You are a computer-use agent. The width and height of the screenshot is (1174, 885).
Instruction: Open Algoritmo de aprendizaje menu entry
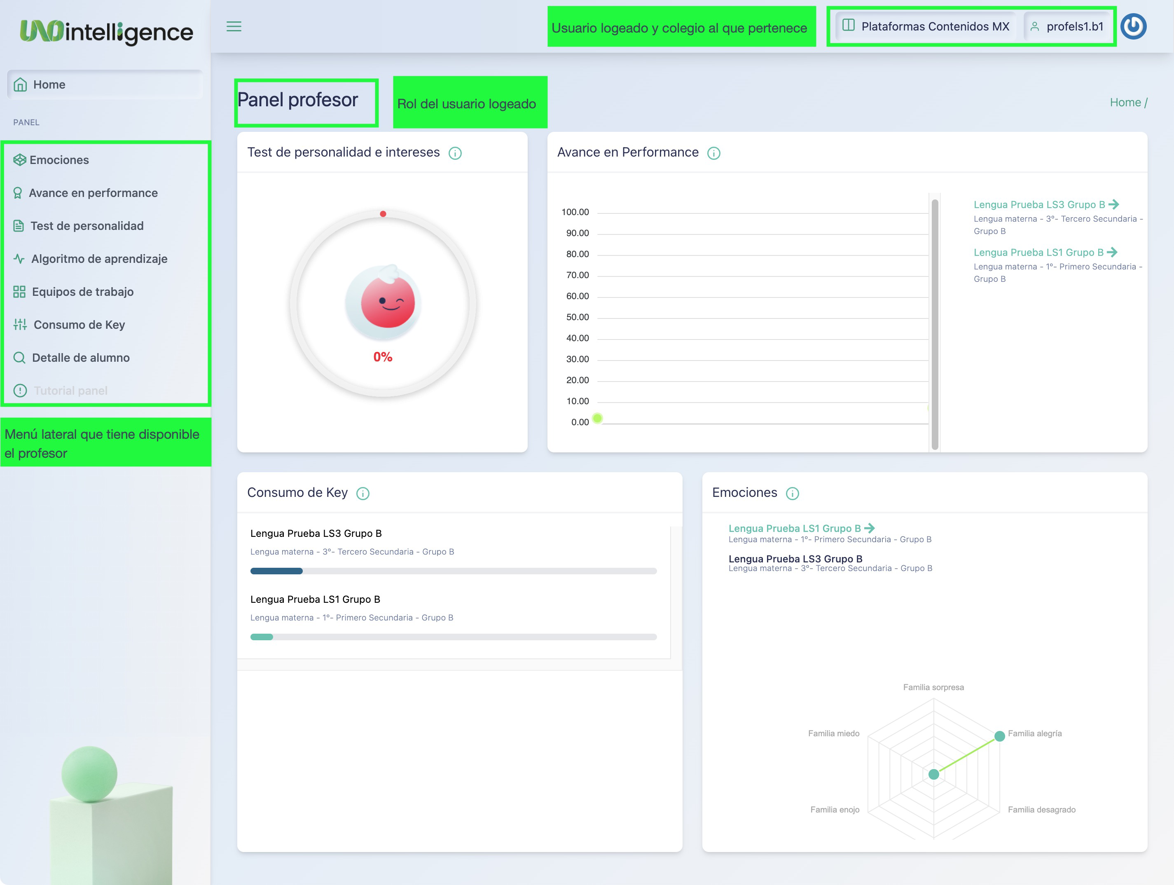point(99,259)
